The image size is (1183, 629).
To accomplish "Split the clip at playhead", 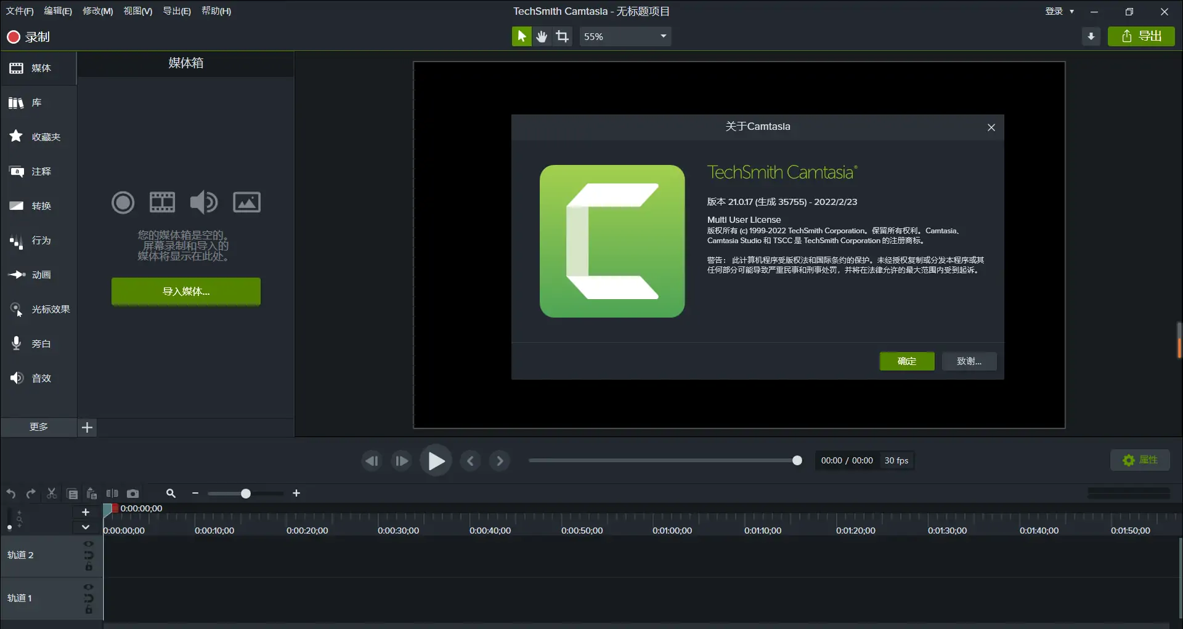I will pyautogui.click(x=112, y=494).
